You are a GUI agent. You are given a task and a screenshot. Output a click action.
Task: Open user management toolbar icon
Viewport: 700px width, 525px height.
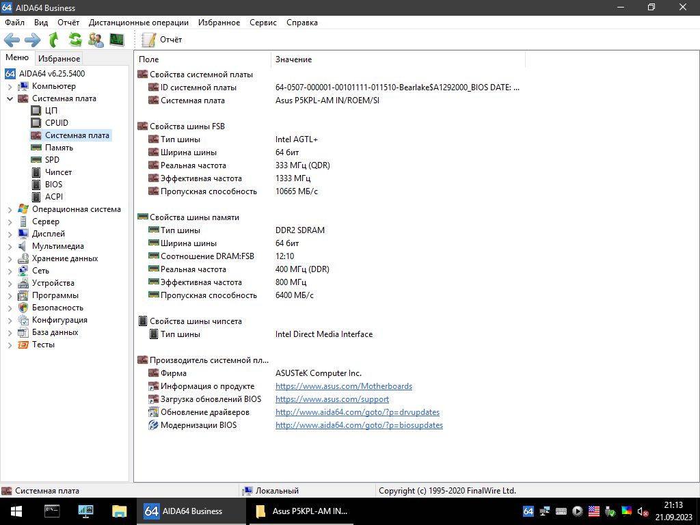tap(96, 40)
